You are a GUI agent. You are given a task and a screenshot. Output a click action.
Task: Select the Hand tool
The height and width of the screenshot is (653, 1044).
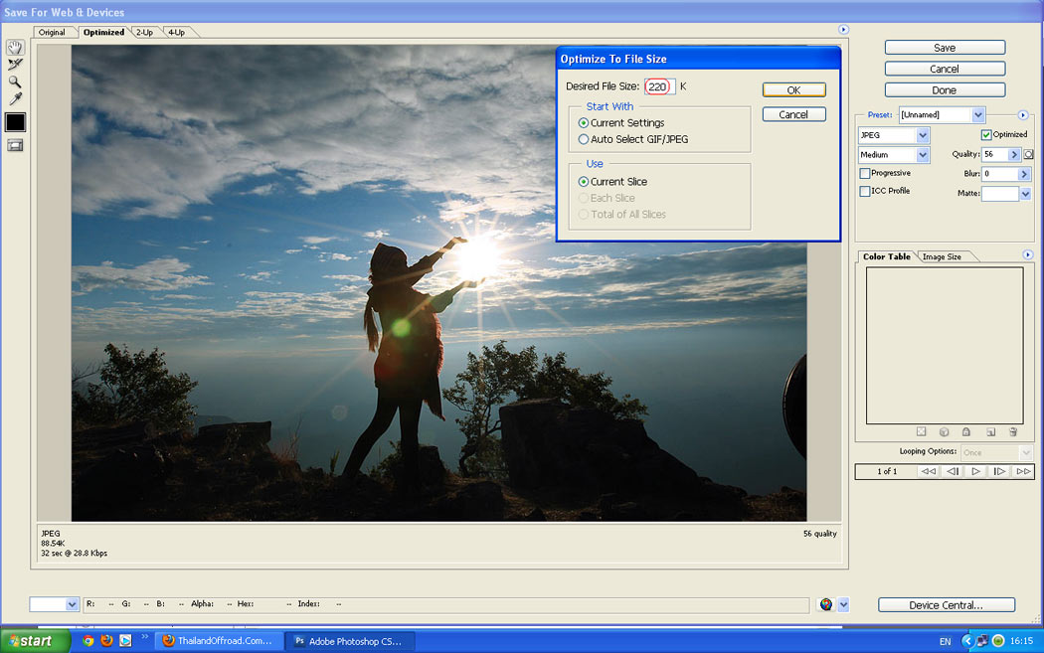coord(15,47)
